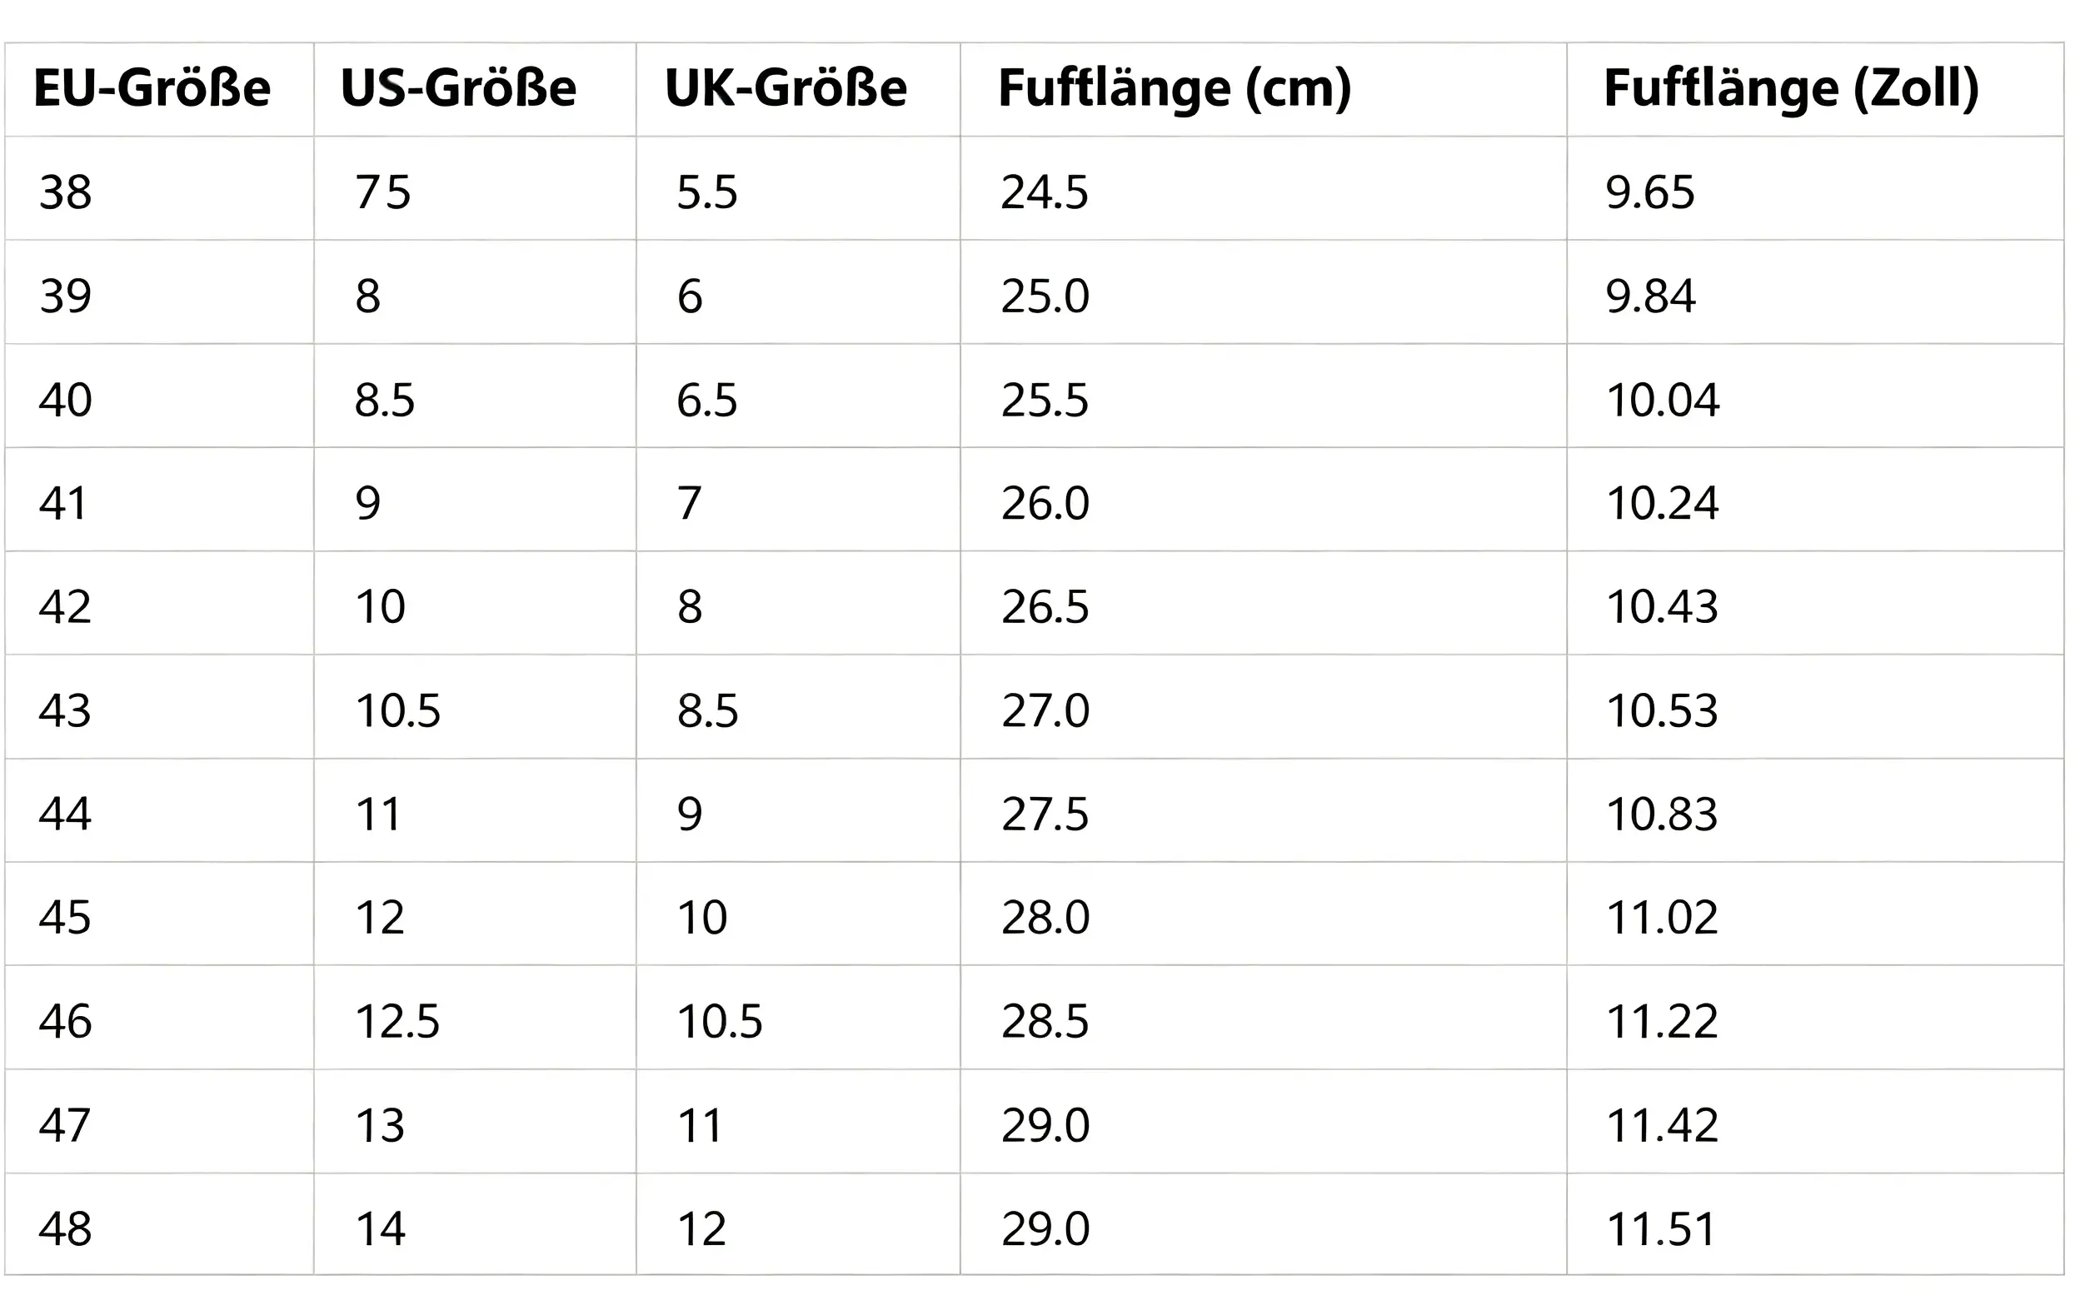Click the 27.5 cm foot length cell
Viewport: 2080px width, 1305px height.
[1264, 810]
